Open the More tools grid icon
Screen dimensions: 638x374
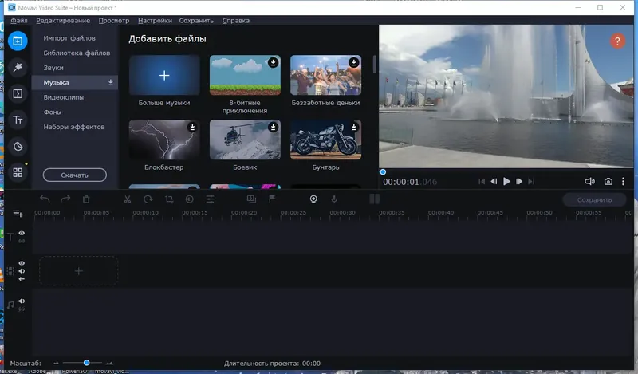[x=18, y=172]
